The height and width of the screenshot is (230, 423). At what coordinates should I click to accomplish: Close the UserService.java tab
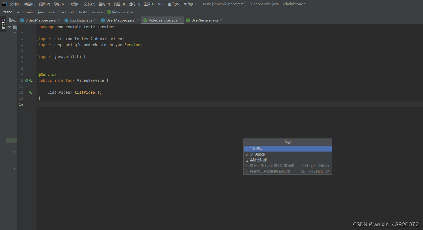point(221,20)
